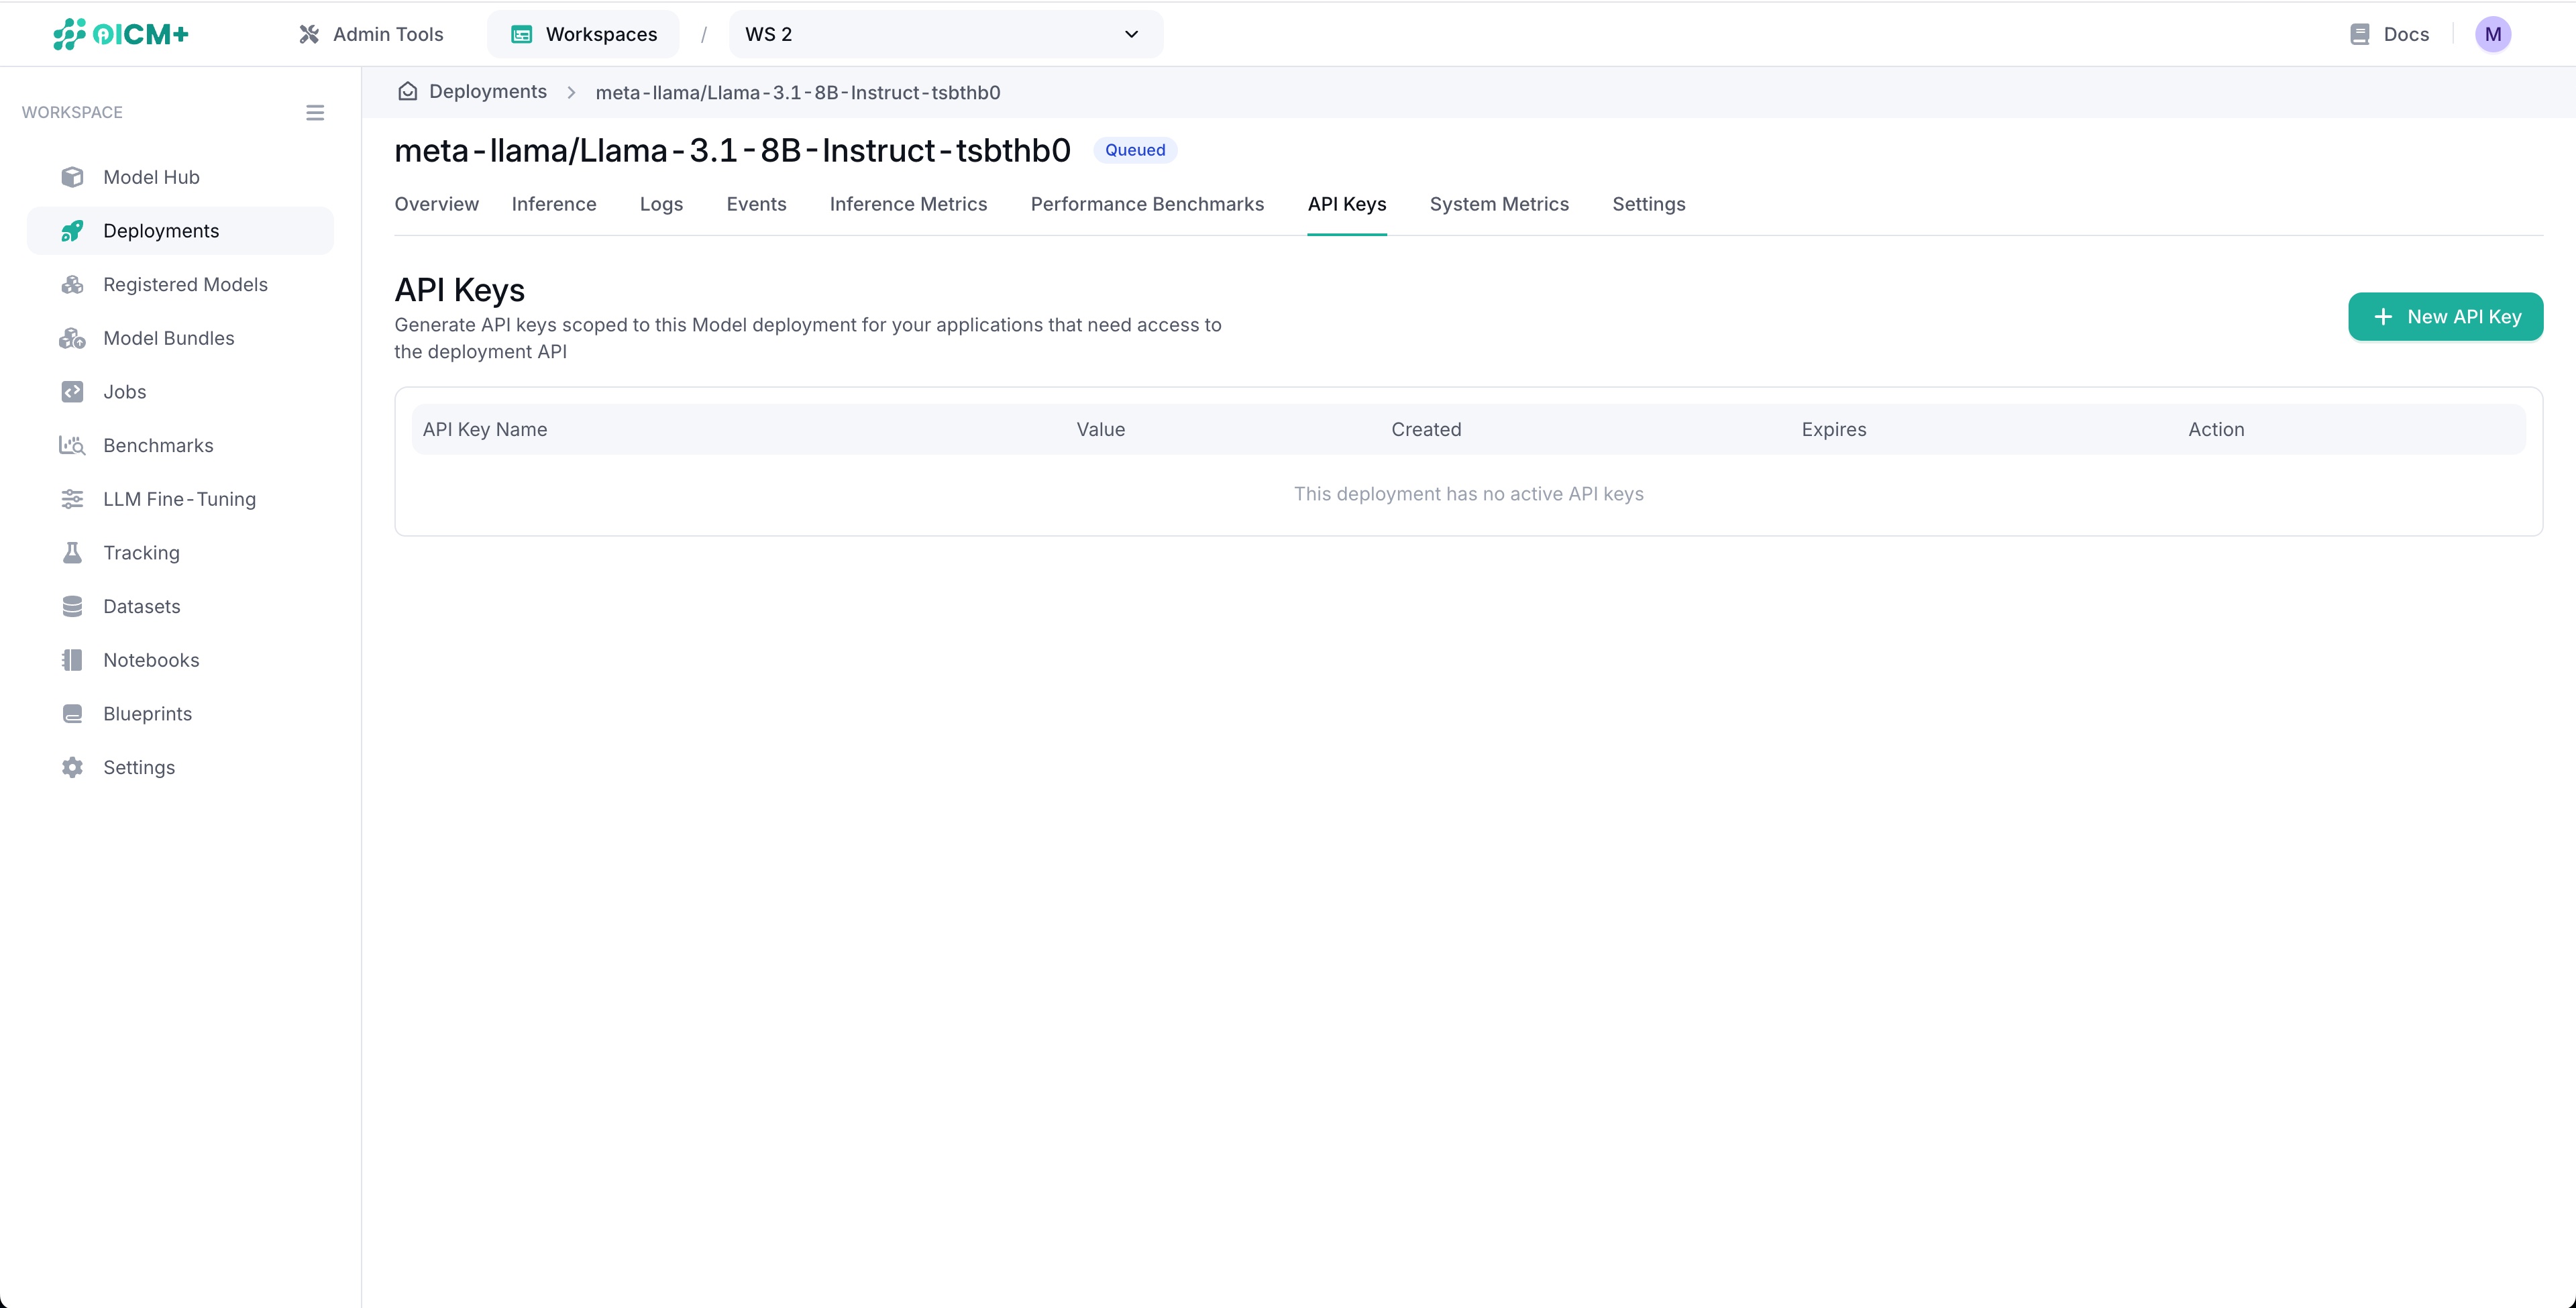2576x1308 pixels.
Task: Click the Model Hub cube icon
Action: pyautogui.click(x=72, y=177)
